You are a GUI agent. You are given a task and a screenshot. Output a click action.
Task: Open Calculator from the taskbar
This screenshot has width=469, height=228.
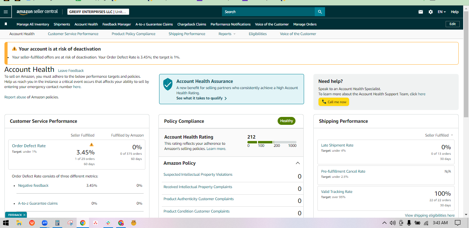(57, 223)
